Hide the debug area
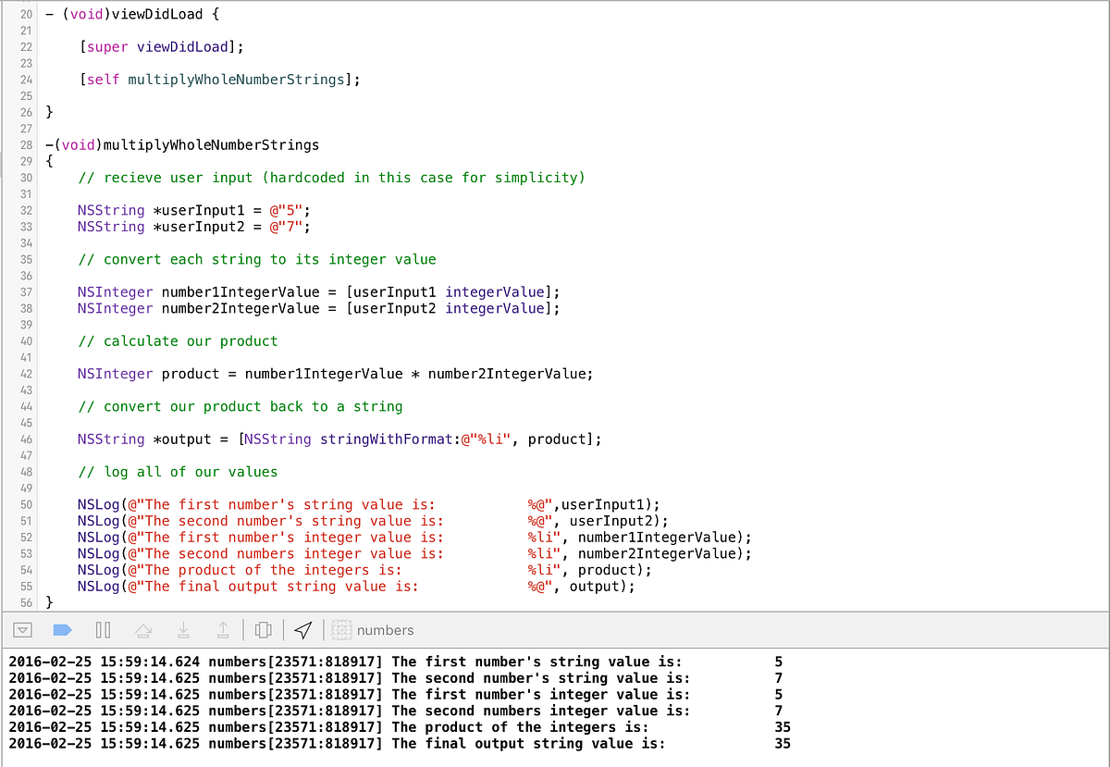Viewport: 1110px width, 767px height. point(22,629)
